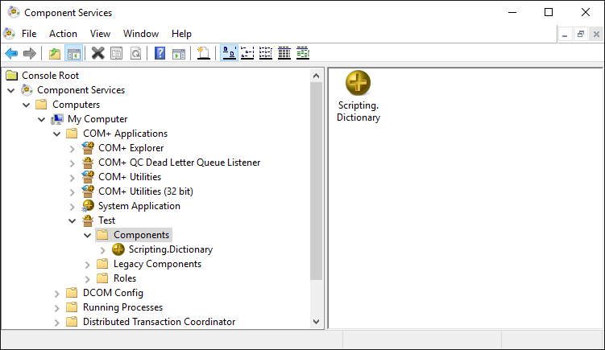
Task: Collapse the Components folder node
Action: tap(88, 235)
